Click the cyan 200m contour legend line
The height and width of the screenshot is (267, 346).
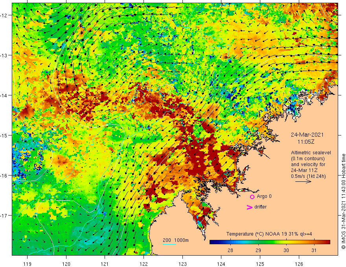coord(169,244)
